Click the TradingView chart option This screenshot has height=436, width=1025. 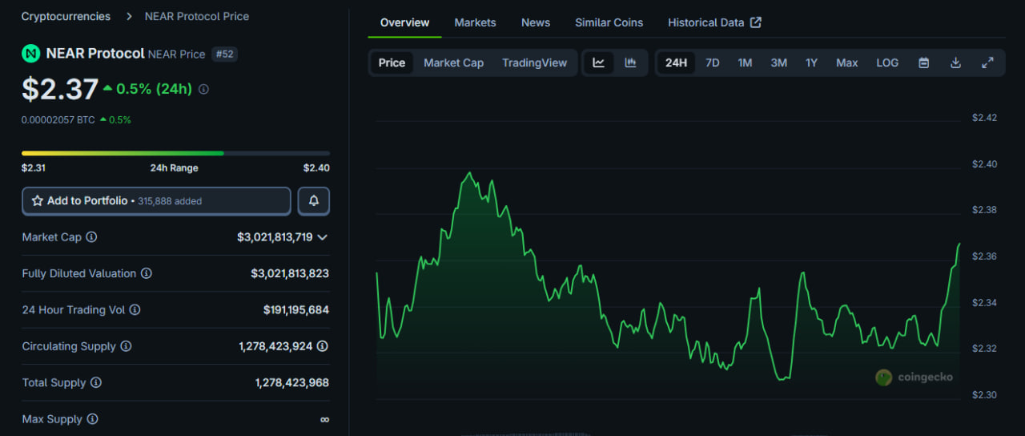point(534,63)
